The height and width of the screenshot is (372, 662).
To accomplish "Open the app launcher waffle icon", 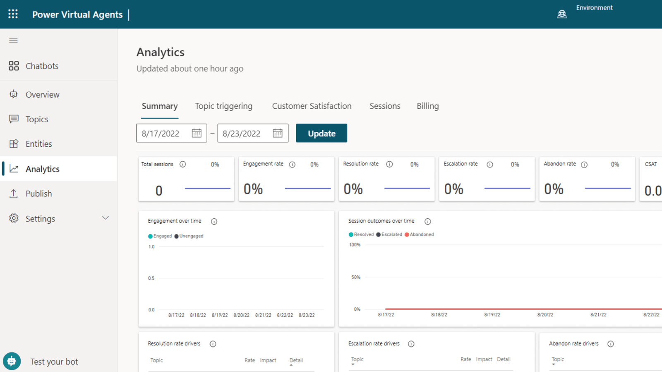I will pos(13,14).
